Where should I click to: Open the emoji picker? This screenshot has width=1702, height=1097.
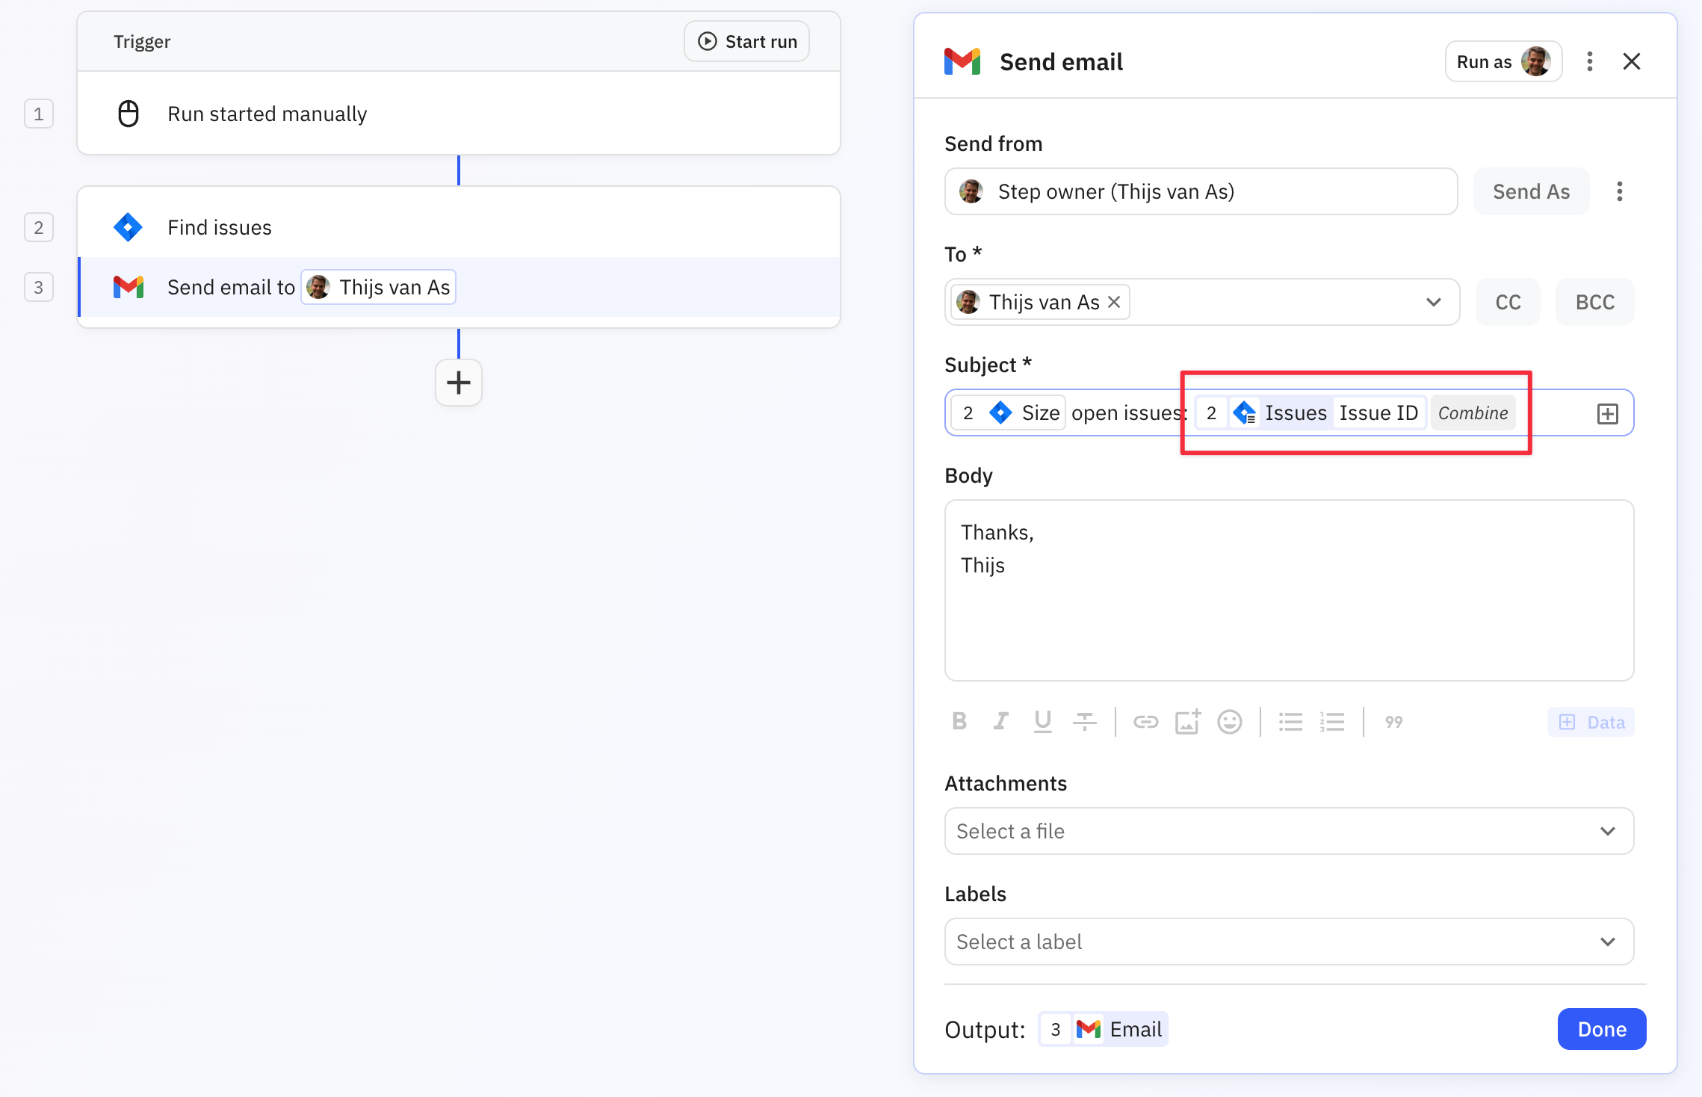pyautogui.click(x=1229, y=721)
